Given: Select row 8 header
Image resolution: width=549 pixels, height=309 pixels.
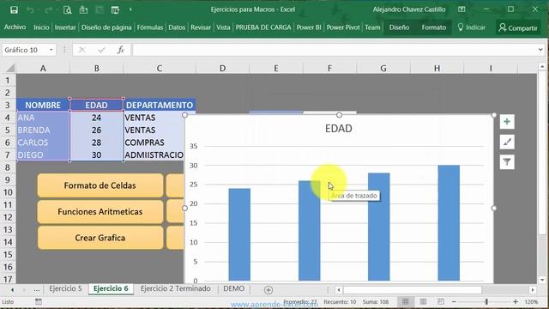Looking at the screenshot, I should tap(8, 167).
